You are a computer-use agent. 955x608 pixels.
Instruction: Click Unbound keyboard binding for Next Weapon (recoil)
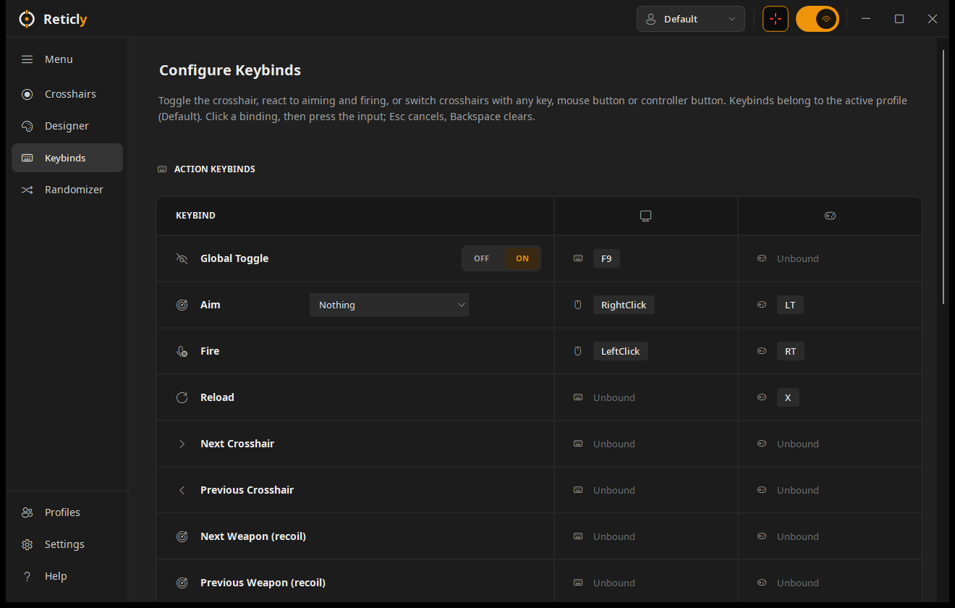pyautogui.click(x=614, y=536)
